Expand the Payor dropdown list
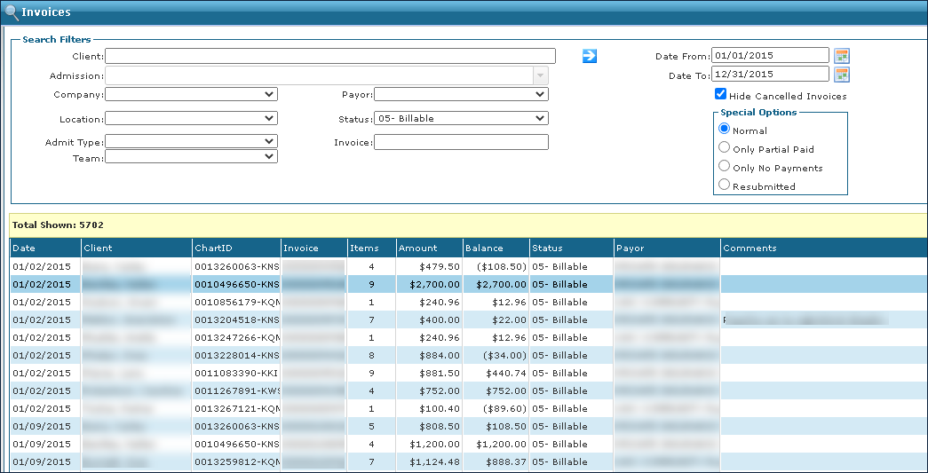Viewport: 928px width, 473px height. point(460,94)
